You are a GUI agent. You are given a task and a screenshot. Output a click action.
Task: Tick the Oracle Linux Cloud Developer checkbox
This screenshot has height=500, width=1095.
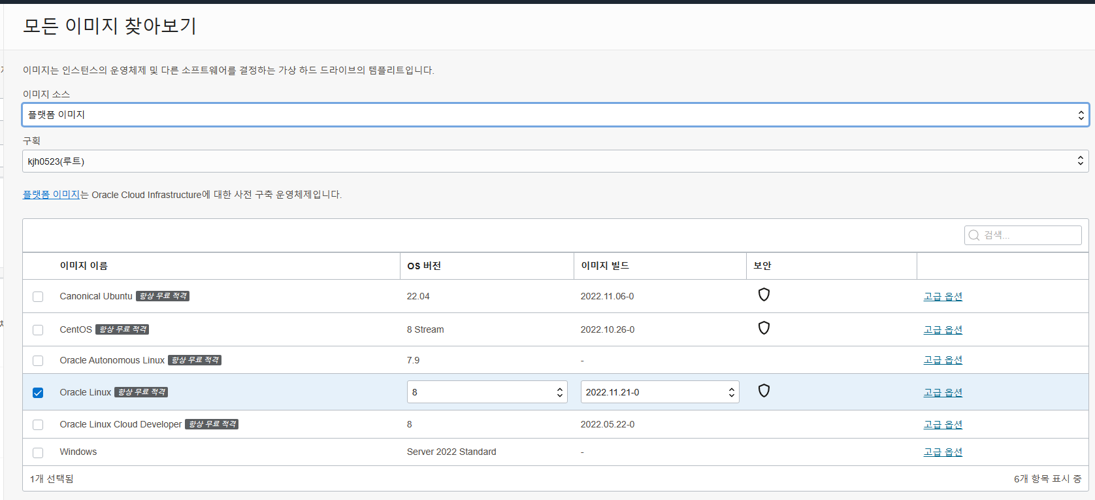pos(38,425)
